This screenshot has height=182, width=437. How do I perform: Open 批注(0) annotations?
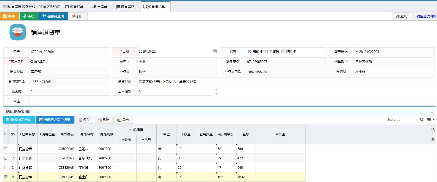402,16
